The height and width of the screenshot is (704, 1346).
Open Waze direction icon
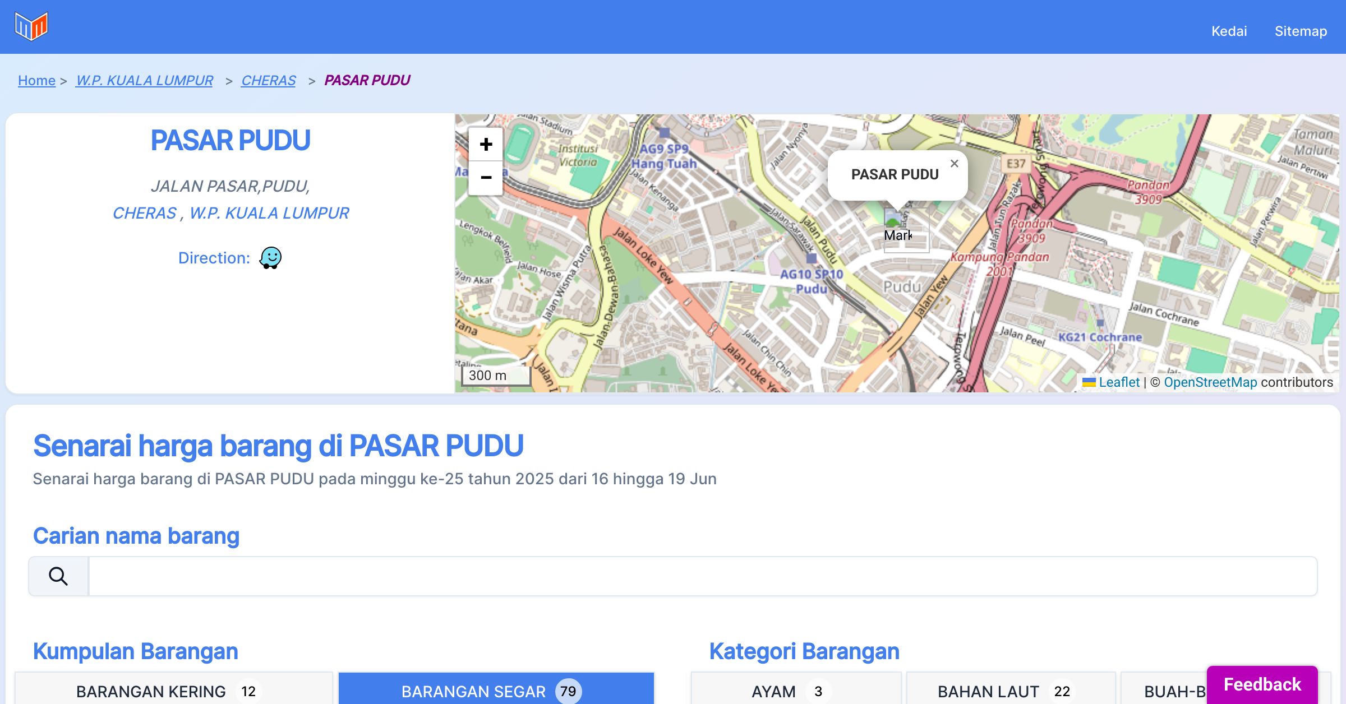tap(270, 258)
